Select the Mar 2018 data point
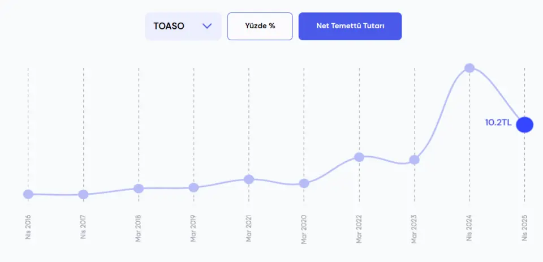Image resolution: width=543 pixels, height=262 pixels. coord(139,188)
